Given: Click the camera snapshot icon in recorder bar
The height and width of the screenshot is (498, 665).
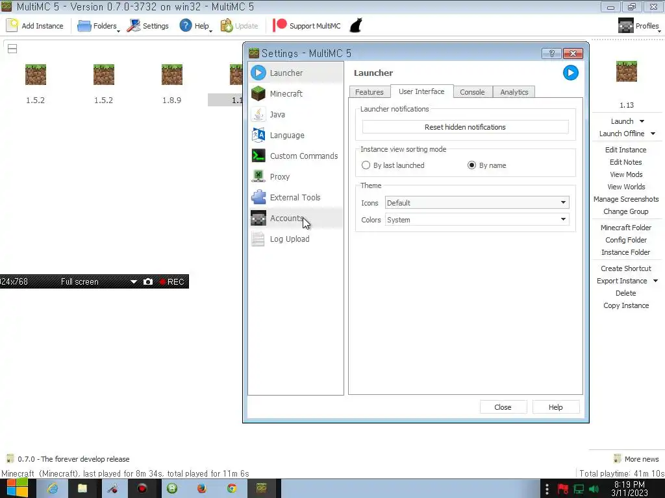Looking at the screenshot, I should [147, 281].
